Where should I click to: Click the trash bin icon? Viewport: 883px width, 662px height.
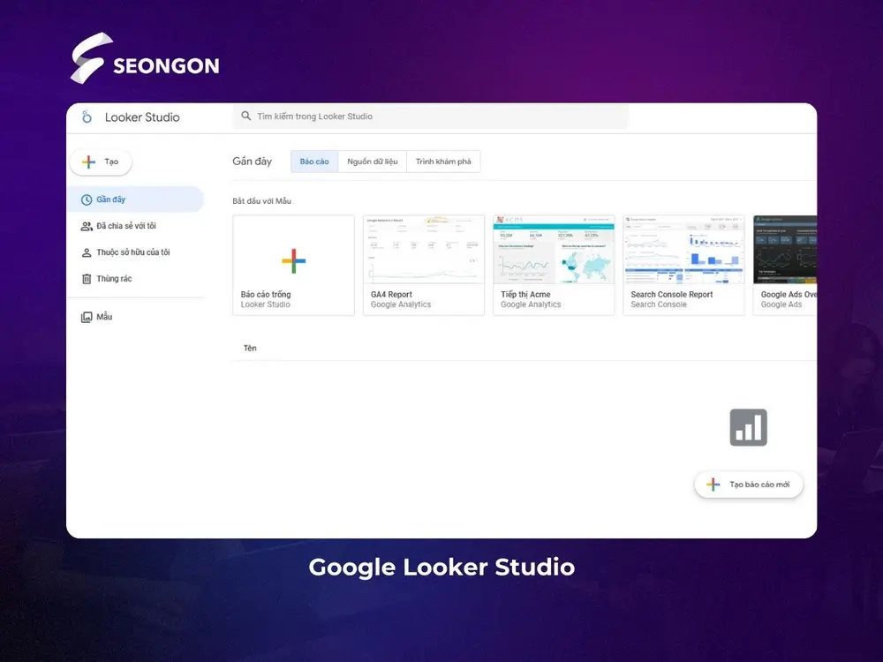pyautogui.click(x=87, y=279)
